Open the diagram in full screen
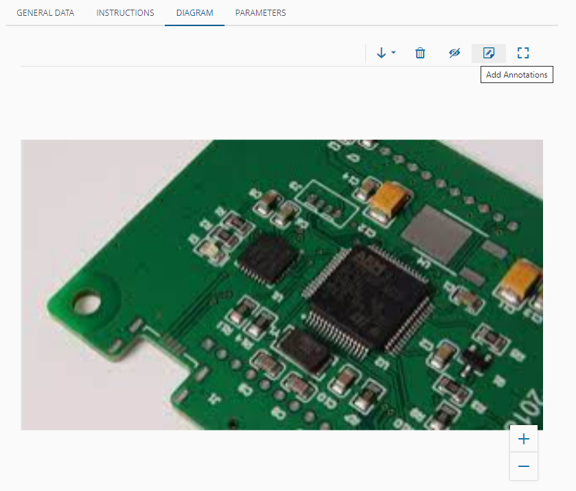Screen dimensions: 576x491 523,53
